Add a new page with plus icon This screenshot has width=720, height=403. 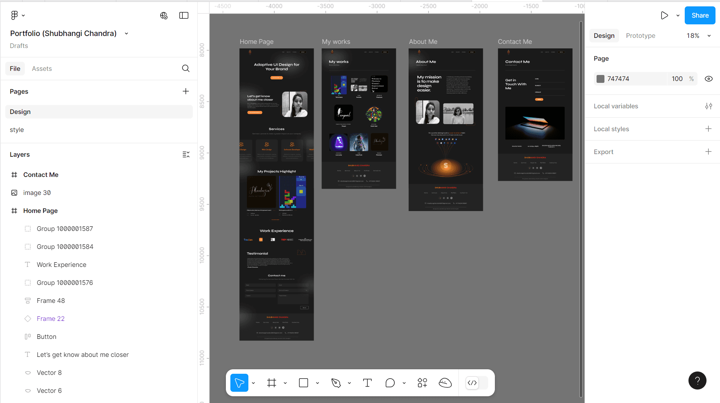[x=186, y=91]
